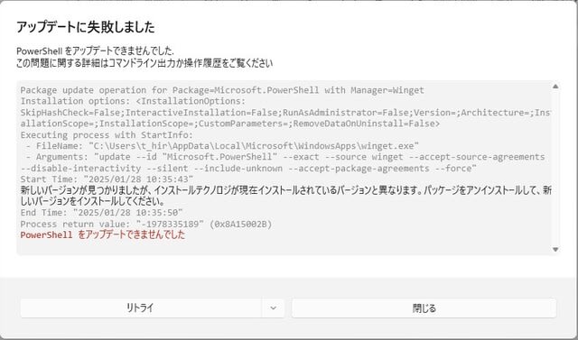Click the Arguments update --id log line
Viewport: 578px width, 340px height.
(x=285, y=157)
